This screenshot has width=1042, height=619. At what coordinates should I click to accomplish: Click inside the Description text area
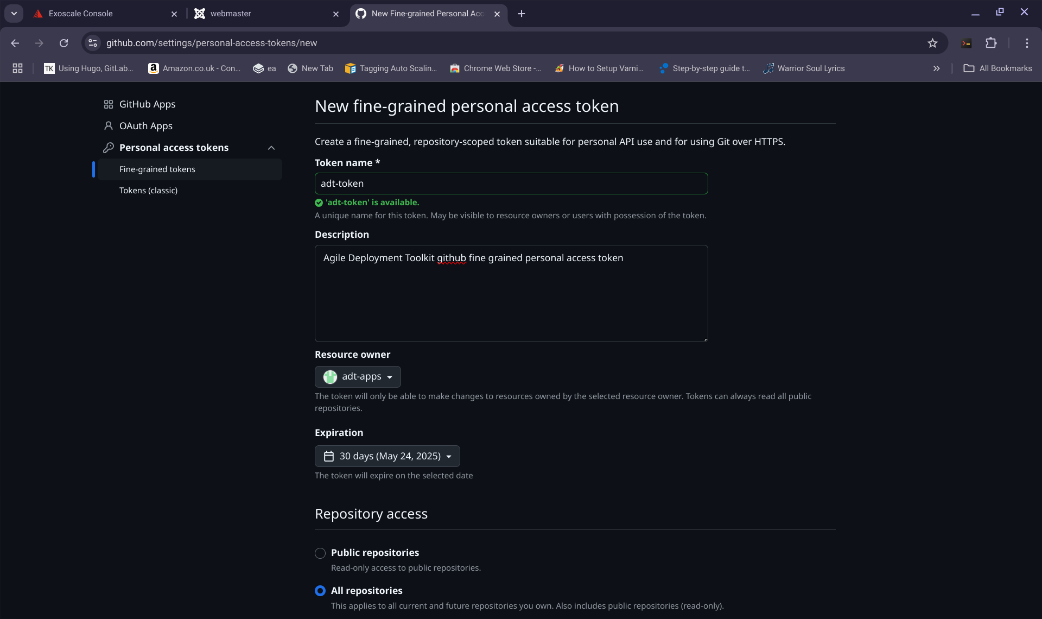pyautogui.click(x=511, y=293)
